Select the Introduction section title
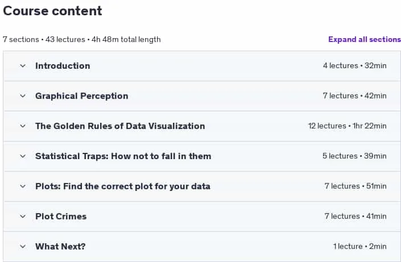 (x=63, y=66)
